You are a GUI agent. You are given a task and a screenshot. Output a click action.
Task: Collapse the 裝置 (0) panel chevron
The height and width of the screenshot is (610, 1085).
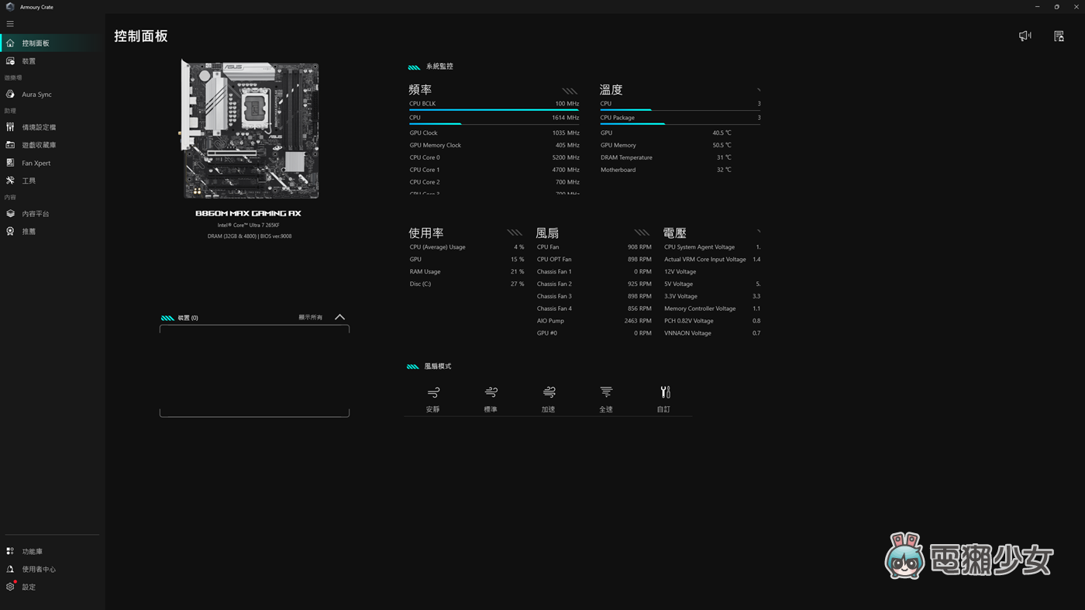point(339,317)
